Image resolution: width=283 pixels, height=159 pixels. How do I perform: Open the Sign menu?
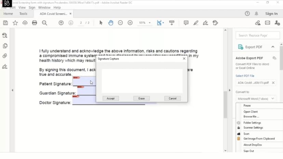click(x=32, y=8)
